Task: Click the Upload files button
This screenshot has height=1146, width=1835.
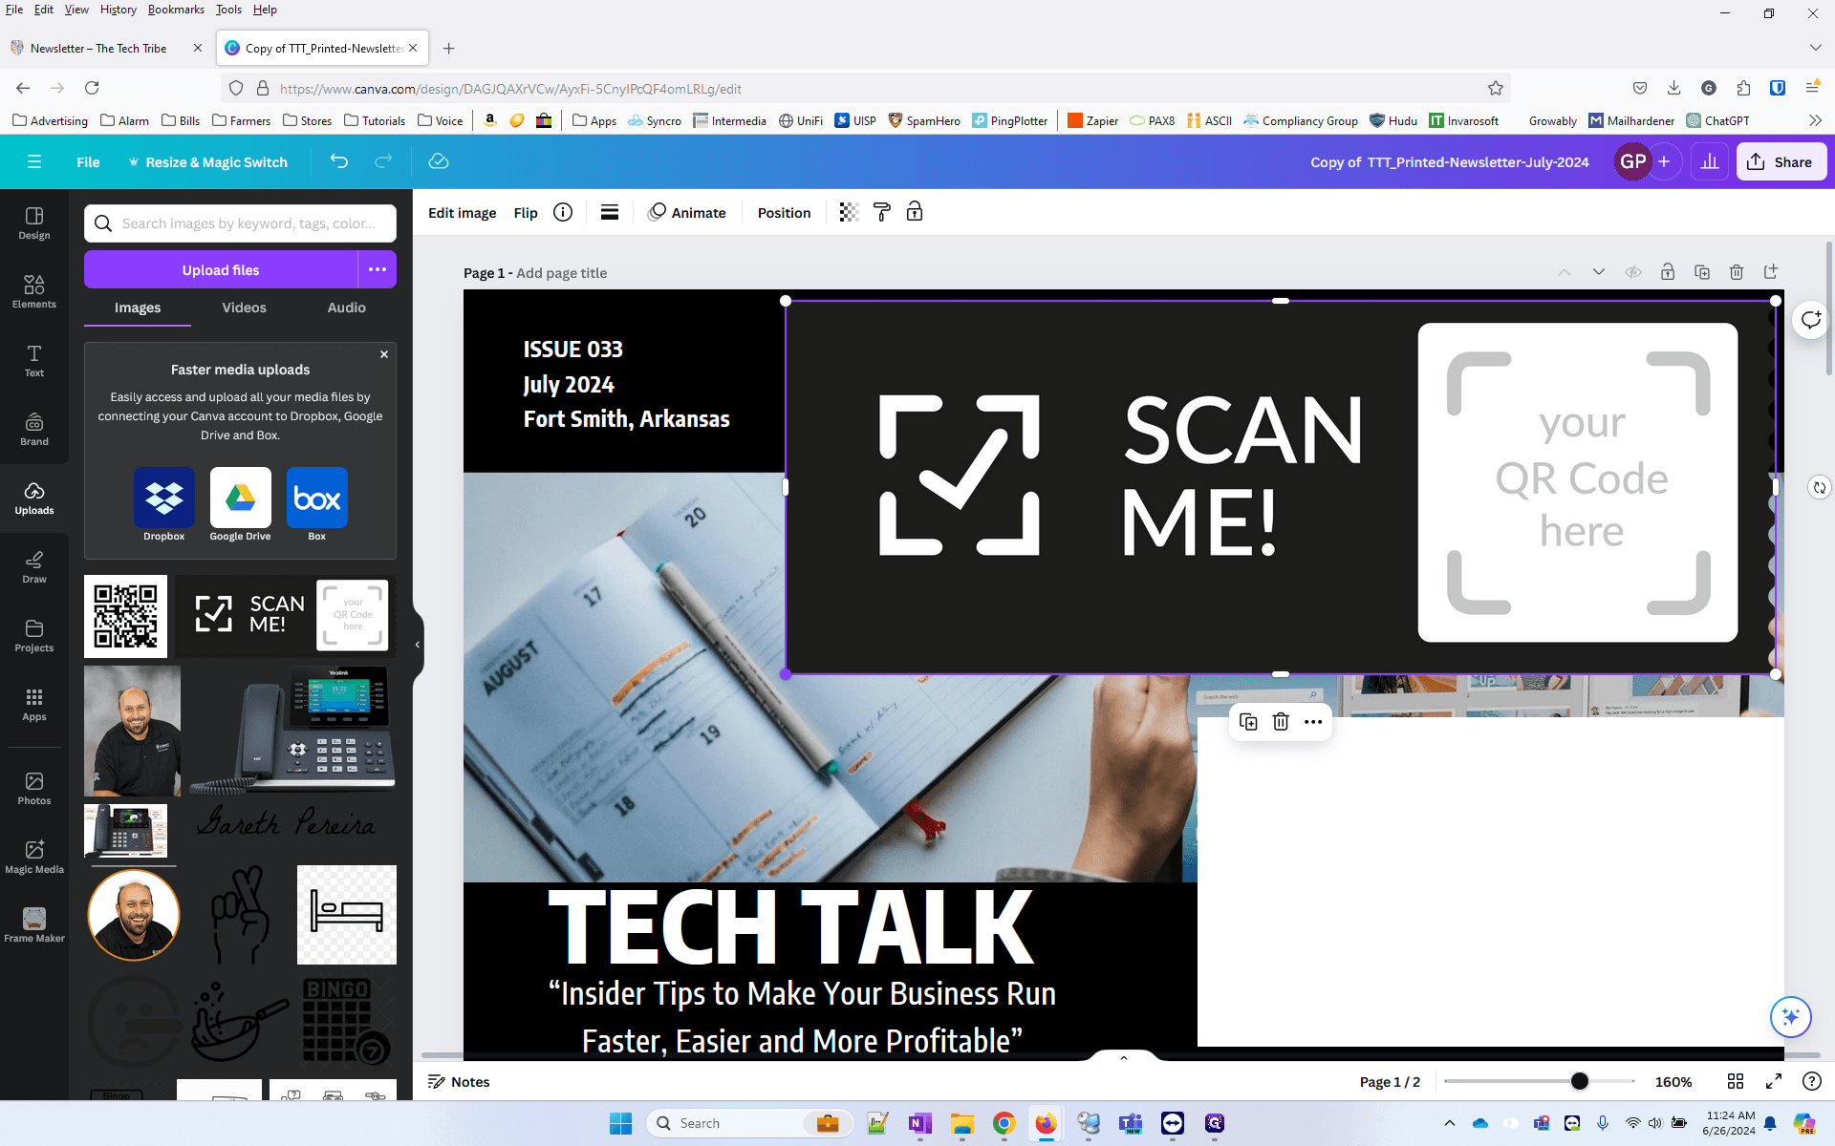Action: [x=221, y=269]
